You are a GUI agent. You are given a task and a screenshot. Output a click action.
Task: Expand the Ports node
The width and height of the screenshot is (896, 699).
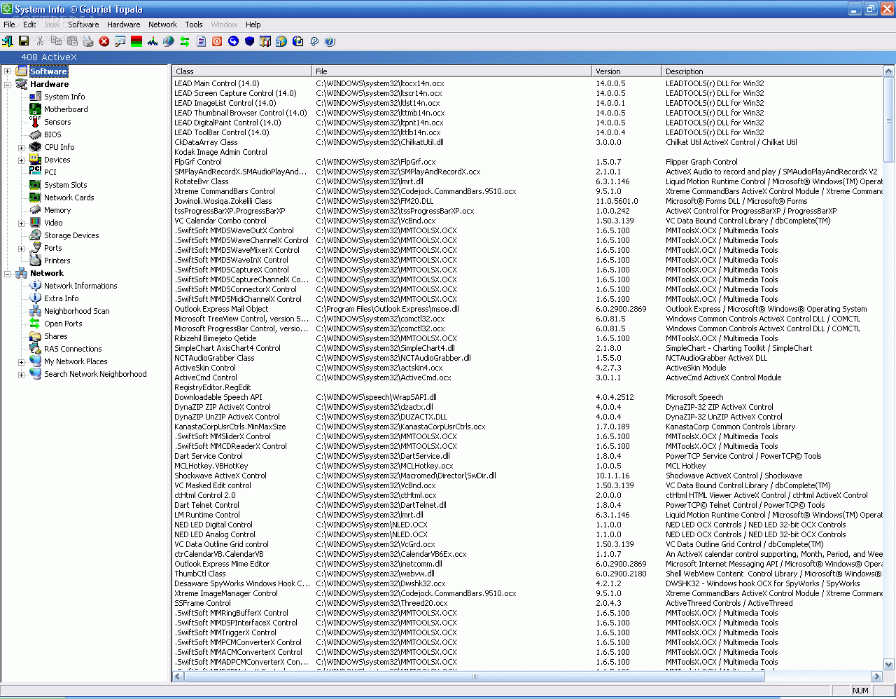21,249
